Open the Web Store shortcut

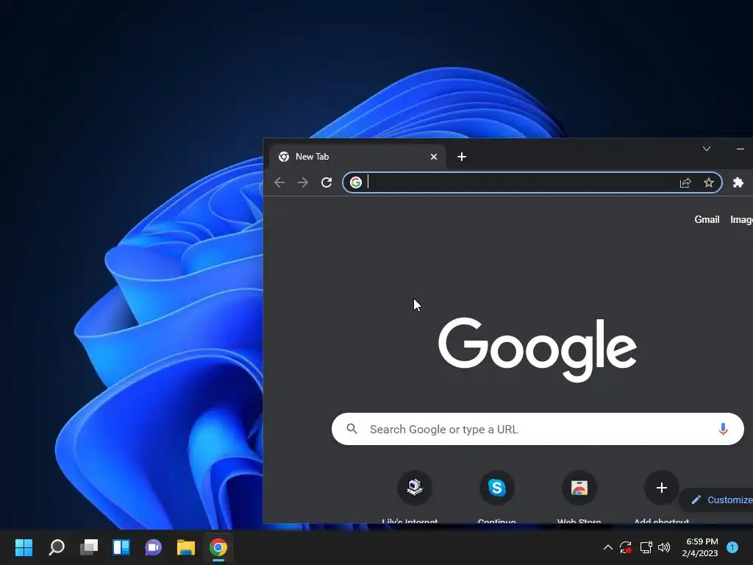tap(579, 488)
